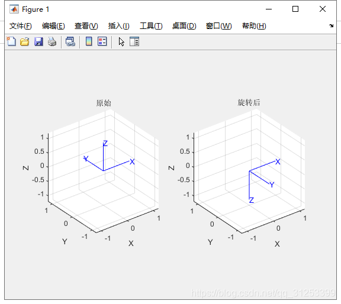Viewport: 341px width, 304px height.
Task: Open the 编辑(E) menu
Action: [53, 26]
